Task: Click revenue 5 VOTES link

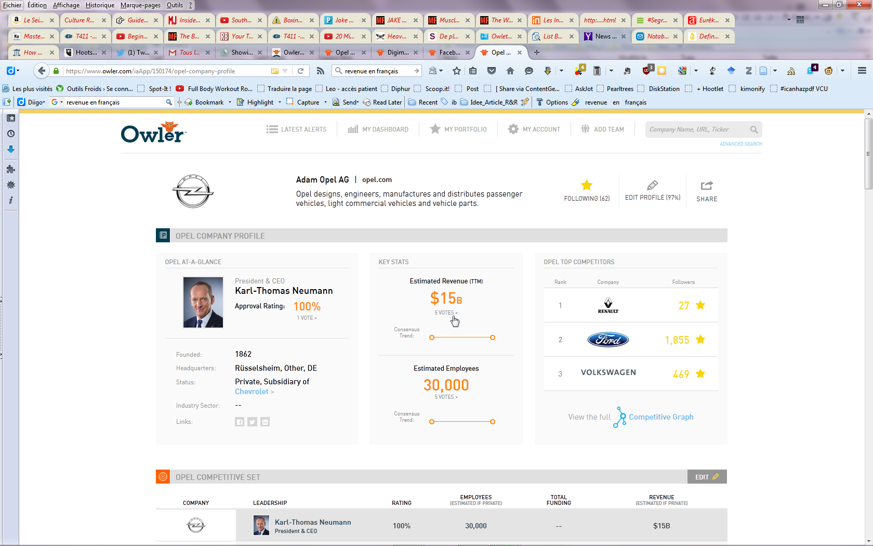Action: (446, 313)
